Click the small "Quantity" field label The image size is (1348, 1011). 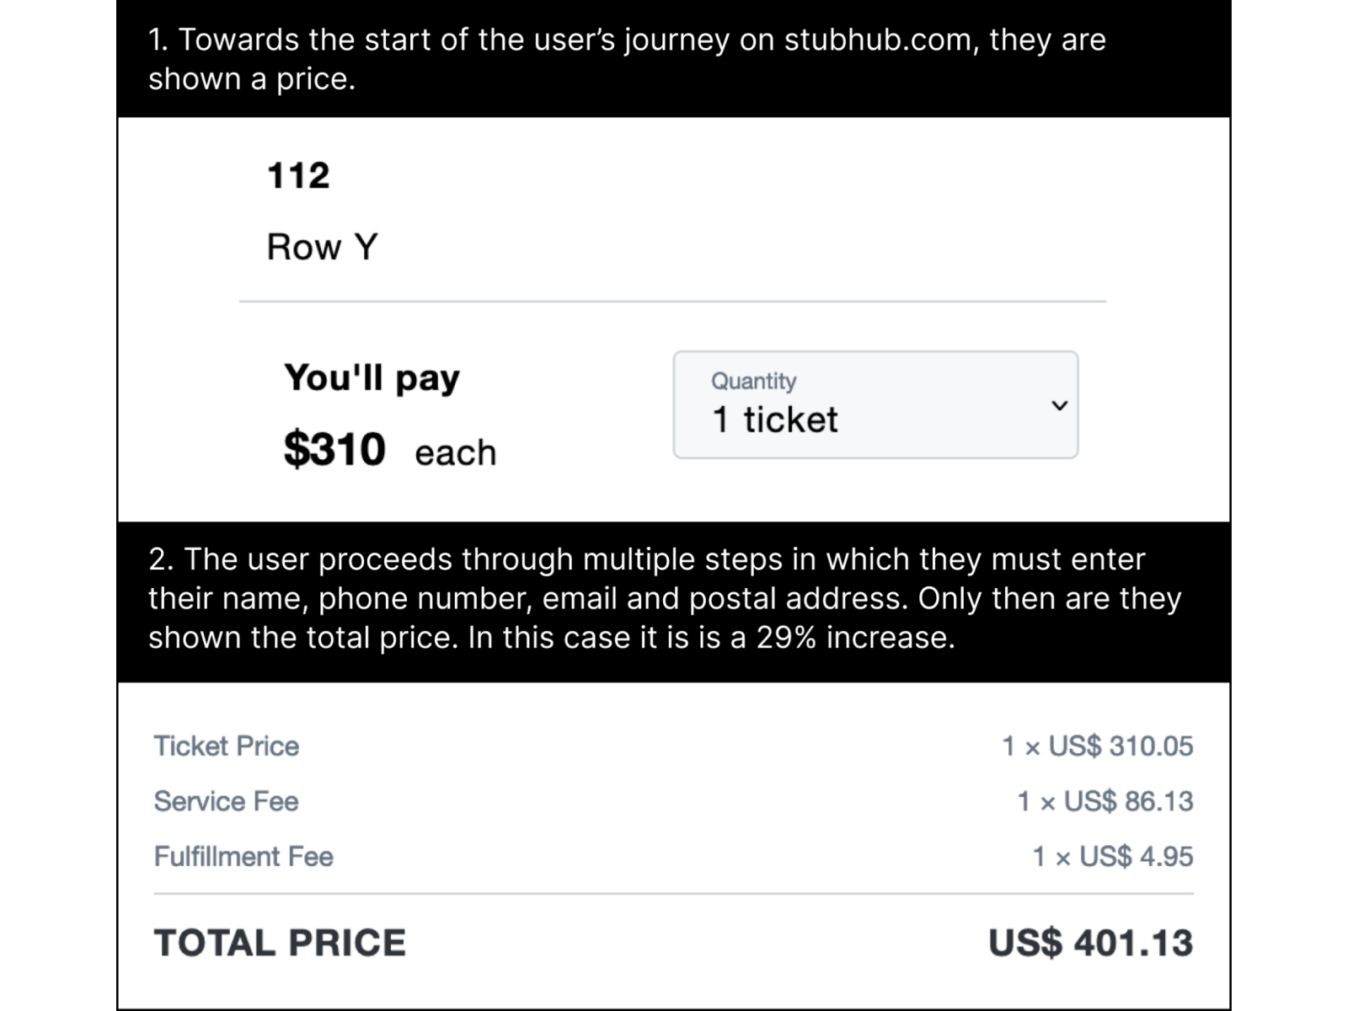pyautogui.click(x=753, y=381)
